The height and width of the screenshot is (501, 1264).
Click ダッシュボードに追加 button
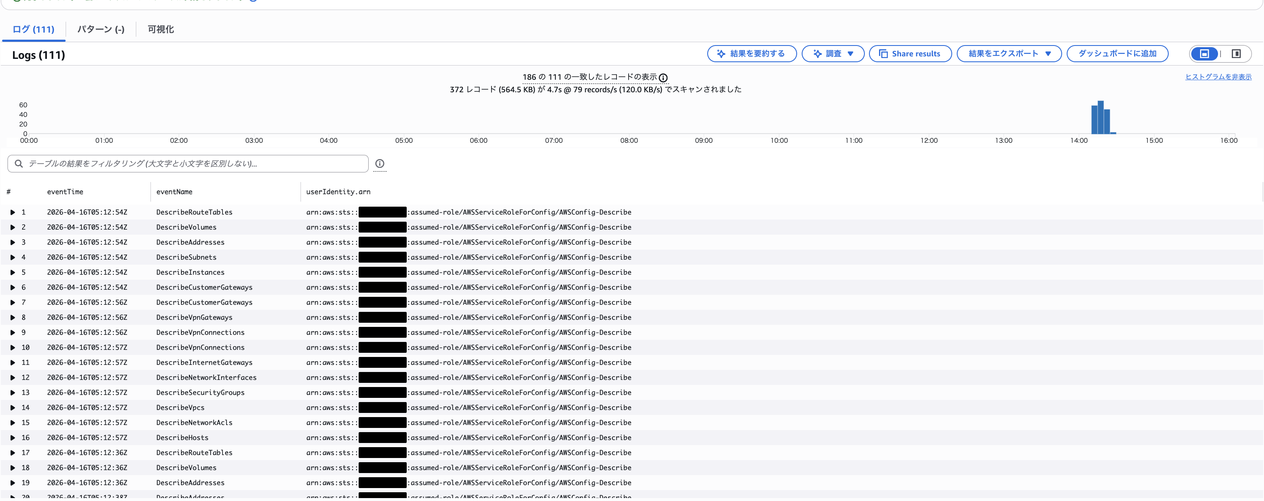point(1117,54)
